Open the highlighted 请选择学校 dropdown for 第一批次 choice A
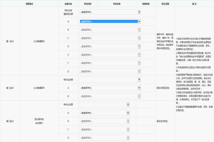 [x=110, y=21]
